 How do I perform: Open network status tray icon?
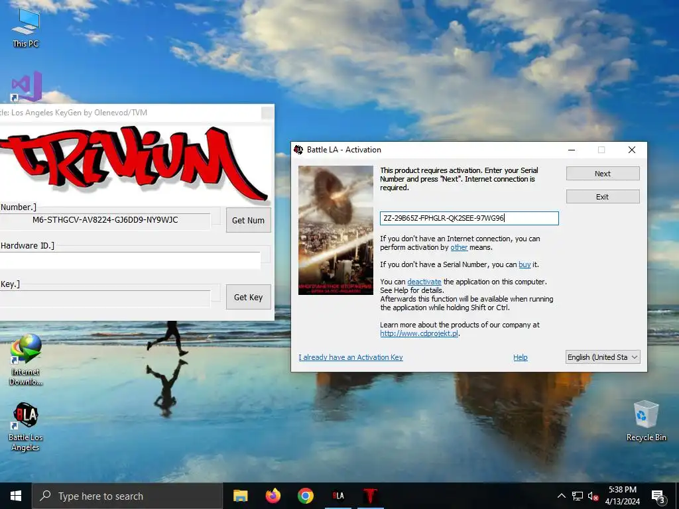(578, 496)
